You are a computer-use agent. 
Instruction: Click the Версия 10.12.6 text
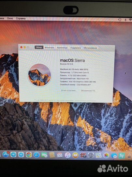pyautogui.click(x=66, y=64)
